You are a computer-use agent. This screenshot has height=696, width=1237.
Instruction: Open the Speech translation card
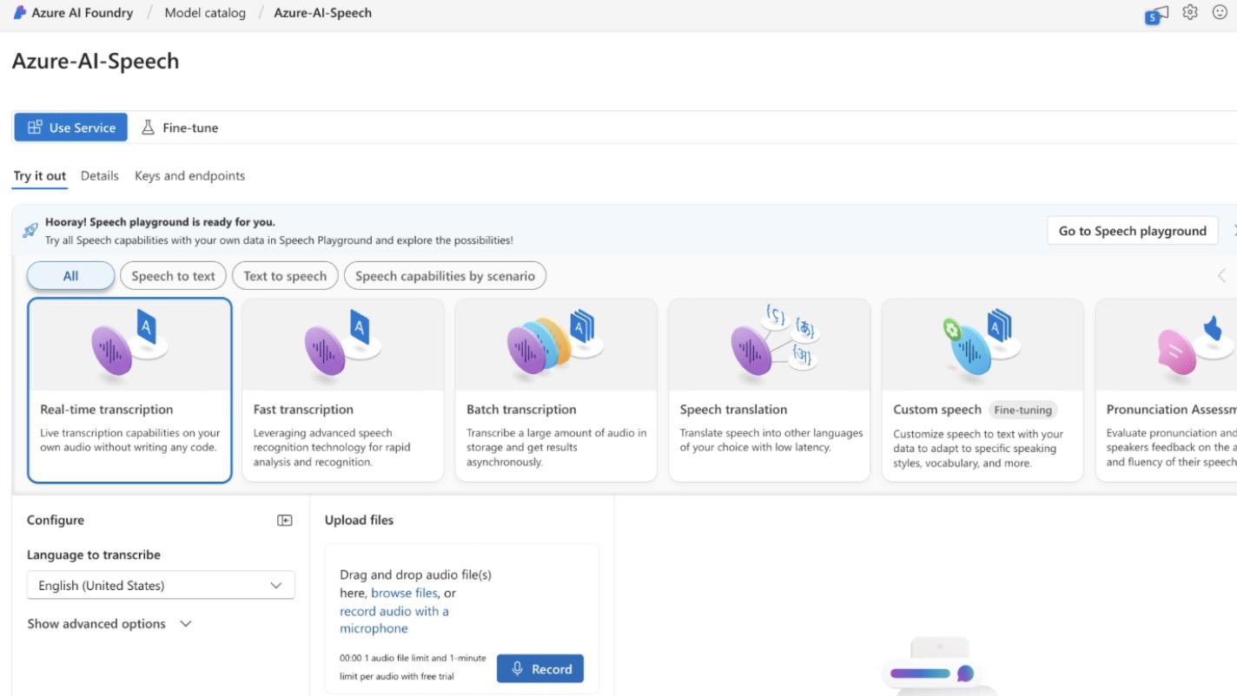point(768,389)
